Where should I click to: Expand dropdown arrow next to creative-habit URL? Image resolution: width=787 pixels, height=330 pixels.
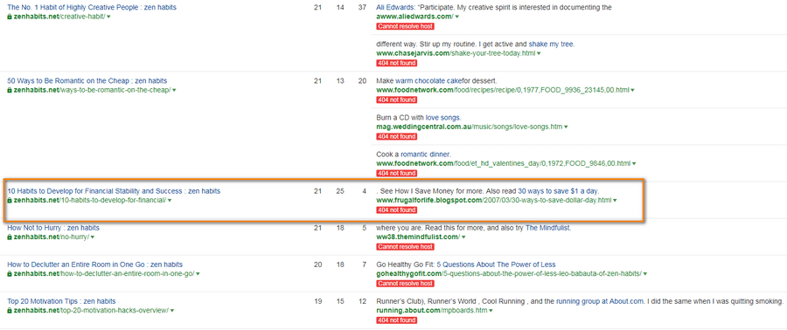tap(109, 17)
